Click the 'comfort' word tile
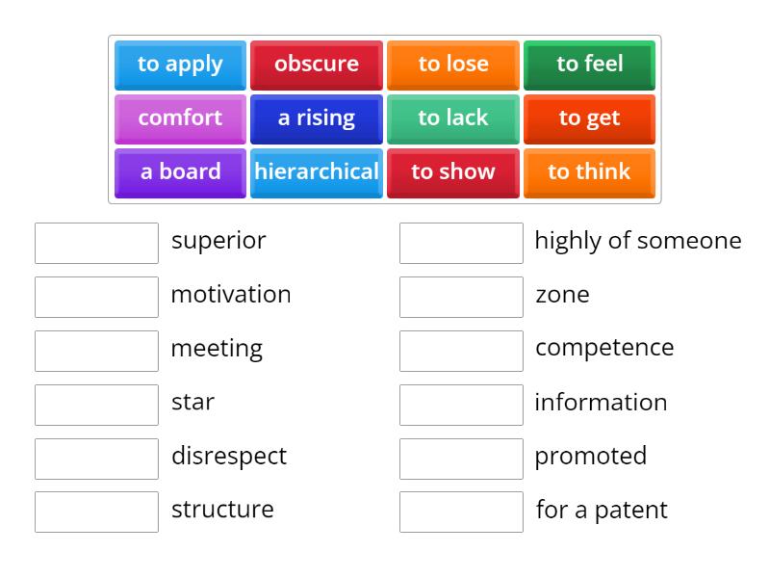 tap(180, 118)
